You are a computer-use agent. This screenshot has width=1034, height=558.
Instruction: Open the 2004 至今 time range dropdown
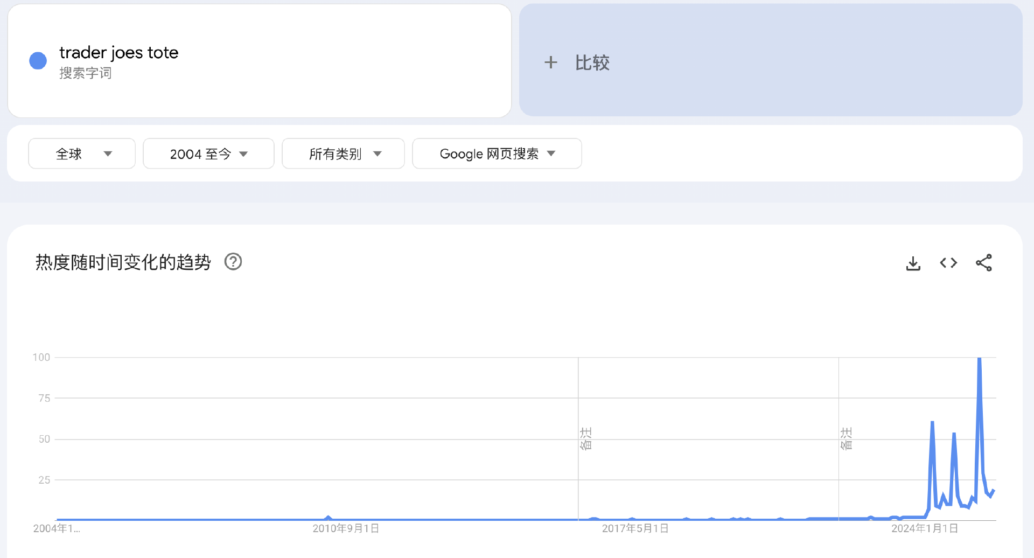[x=208, y=154]
